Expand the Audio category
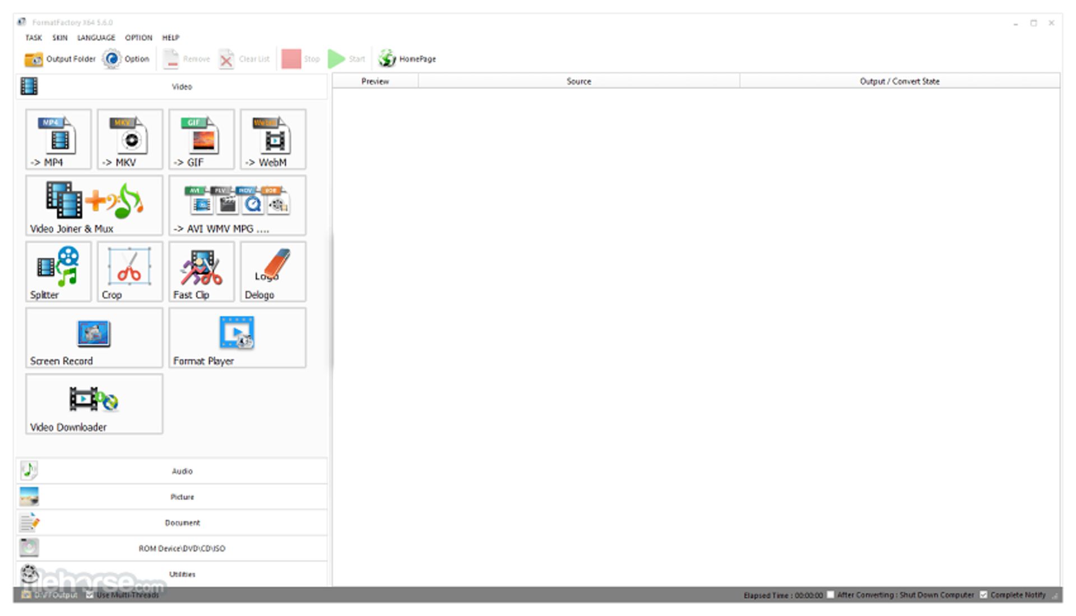Screen dimensions: 1076x616 [171, 471]
